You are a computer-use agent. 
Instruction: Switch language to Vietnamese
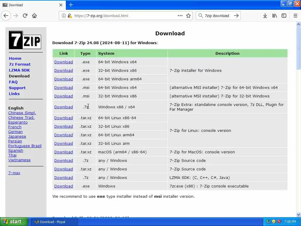click(19, 160)
